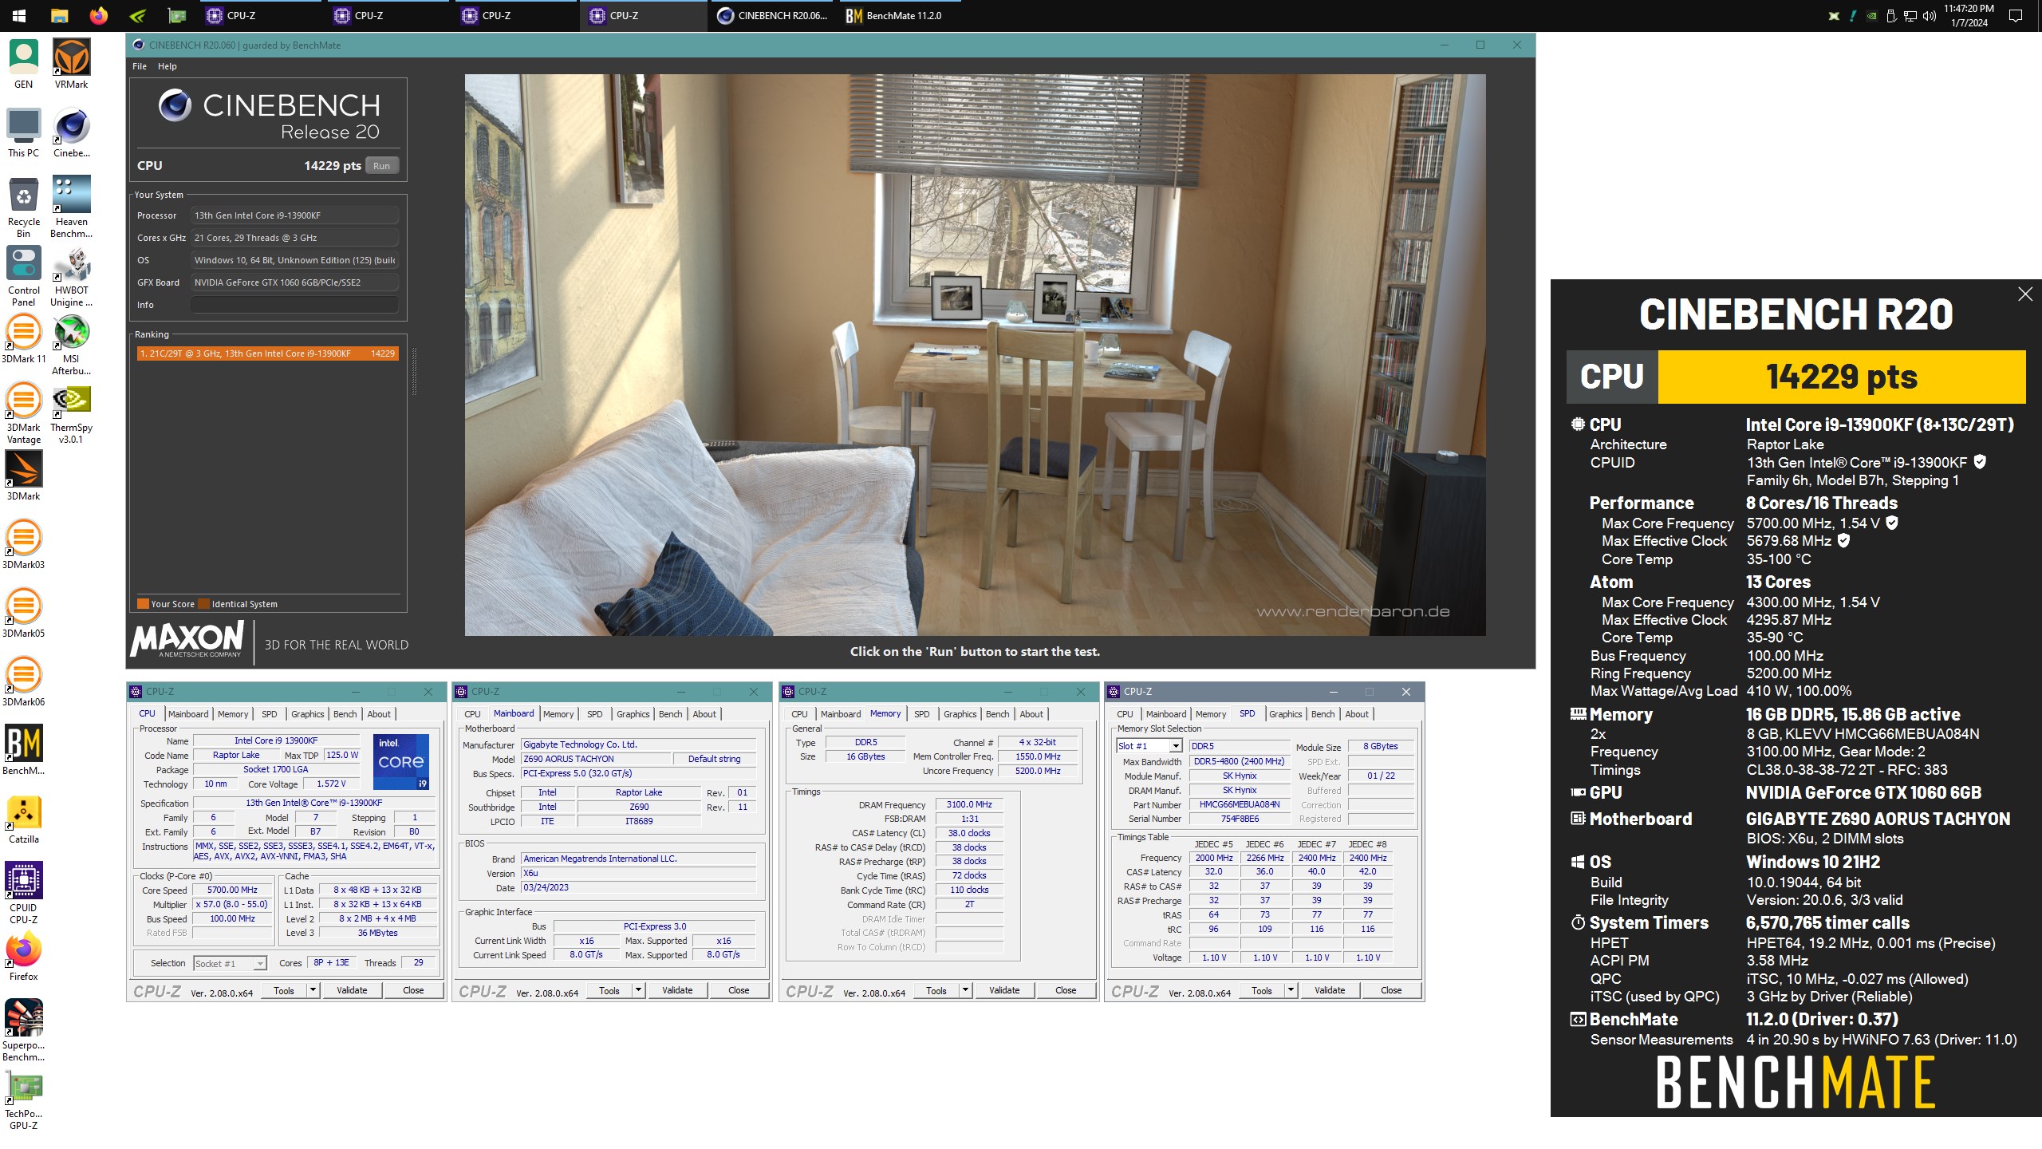
Task: Open MSI Afterburner desktop icon
Action: (x=71, y=345)
